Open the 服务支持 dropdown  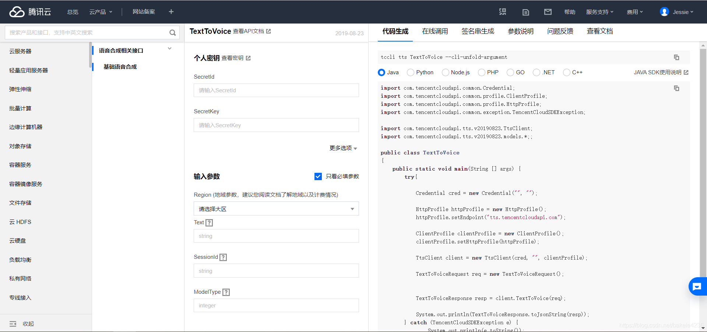(600, 12)
